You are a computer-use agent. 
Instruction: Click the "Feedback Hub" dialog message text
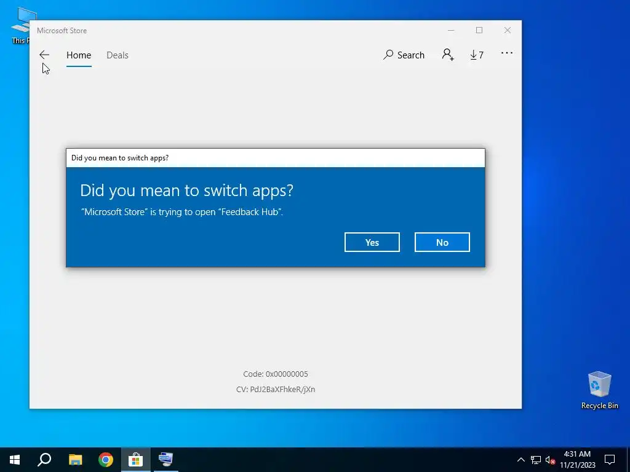(182, 212)
